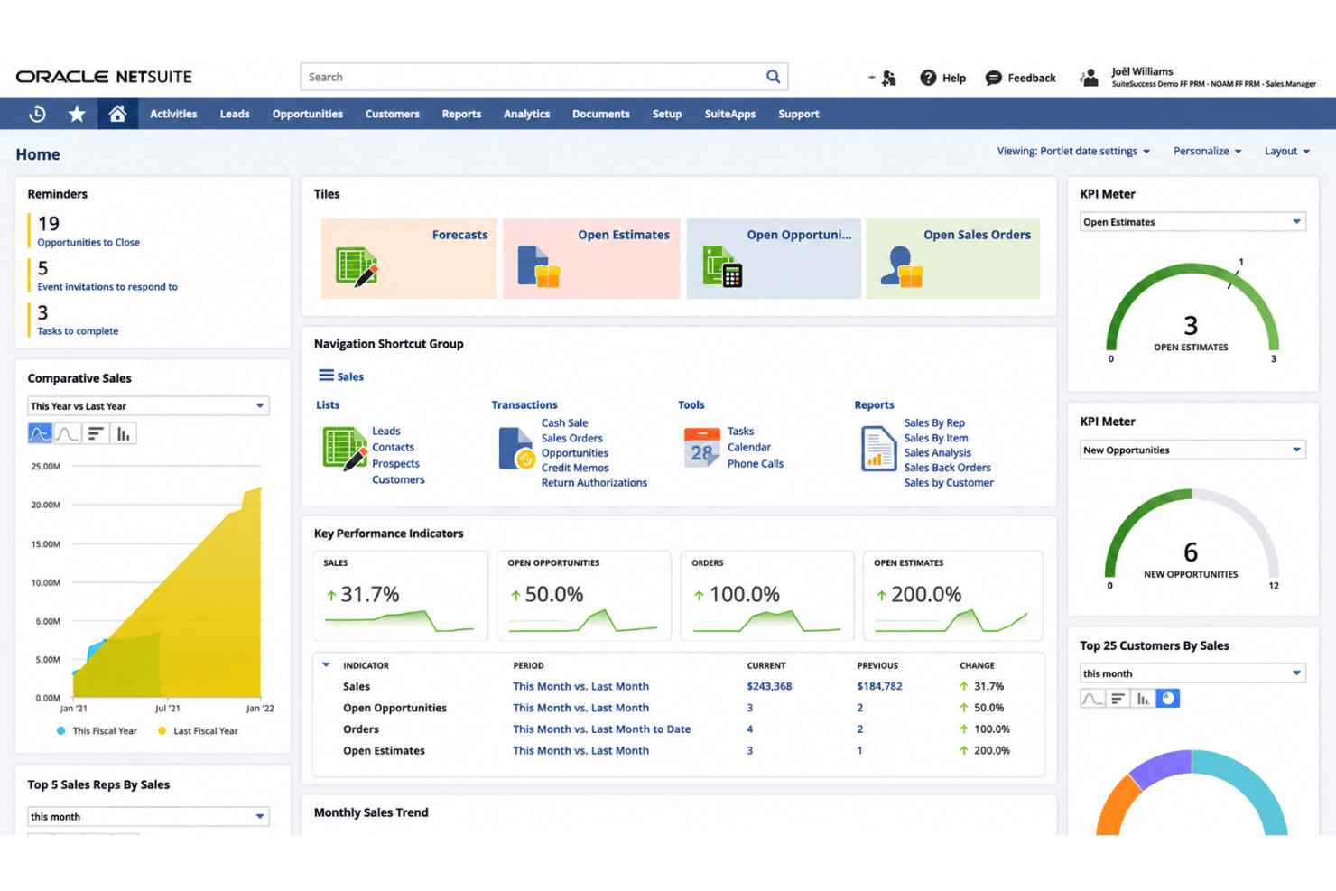Open Event invitations to respond to

[107, 286]
